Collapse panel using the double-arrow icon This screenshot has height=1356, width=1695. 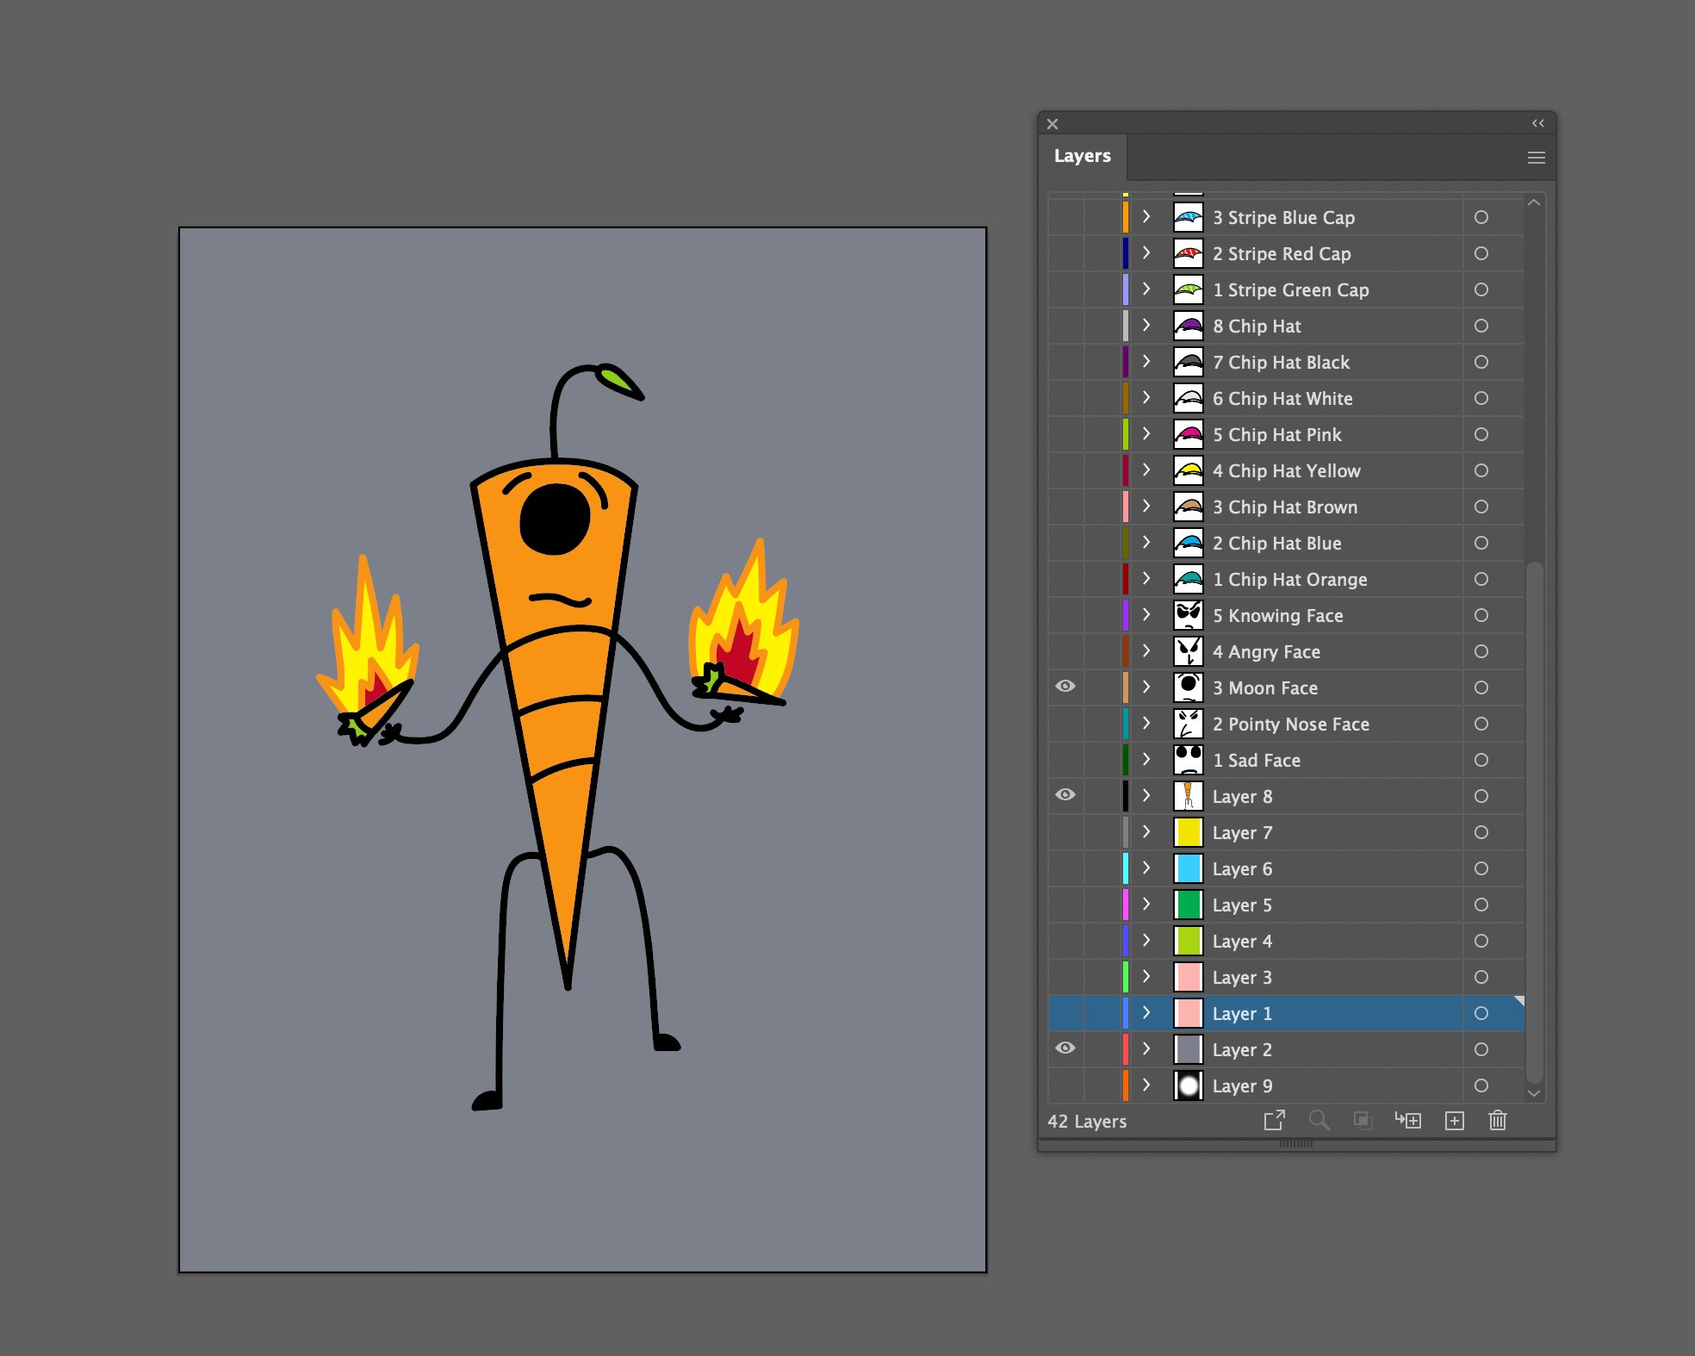pos(1537,123)
